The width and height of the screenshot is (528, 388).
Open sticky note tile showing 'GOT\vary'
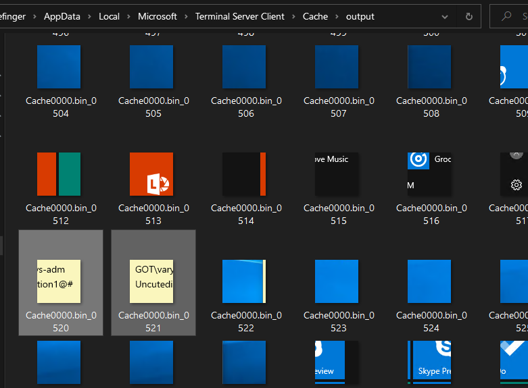[x=151, y=281]
